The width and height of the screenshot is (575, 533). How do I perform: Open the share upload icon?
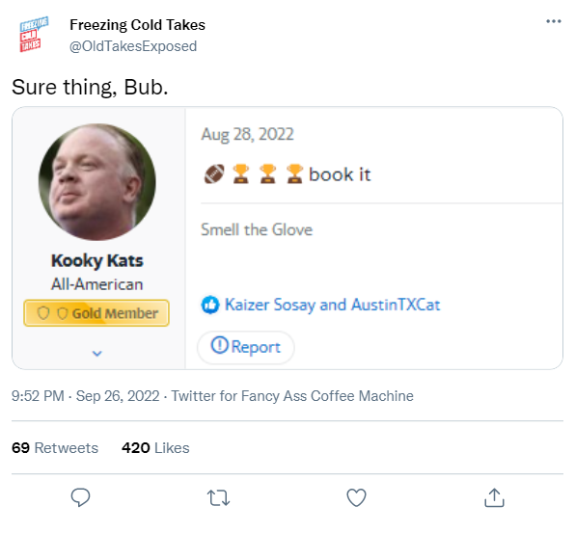point(494,497)
